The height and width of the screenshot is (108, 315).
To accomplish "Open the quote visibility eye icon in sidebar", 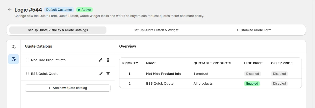I will pyautogui.click(x=13, y=47).
